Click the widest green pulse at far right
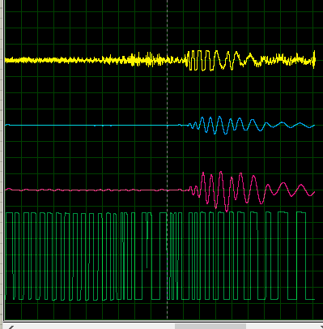The width and height of the screenshot is (323, 329). [x=301, y=255]
